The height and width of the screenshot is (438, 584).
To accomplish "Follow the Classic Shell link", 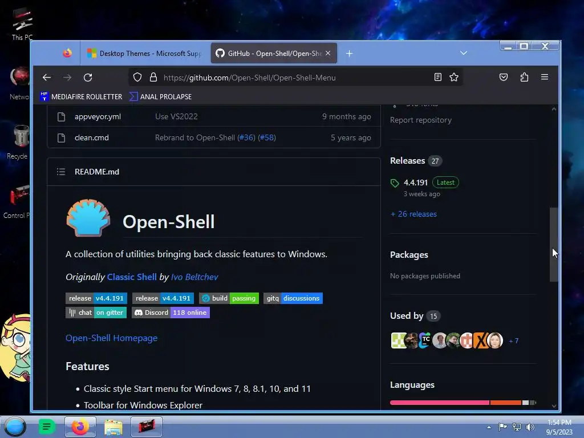I will point(132,277).
